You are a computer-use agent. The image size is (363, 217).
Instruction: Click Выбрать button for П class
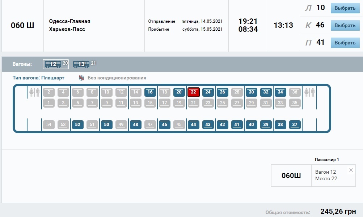(345, 43)
